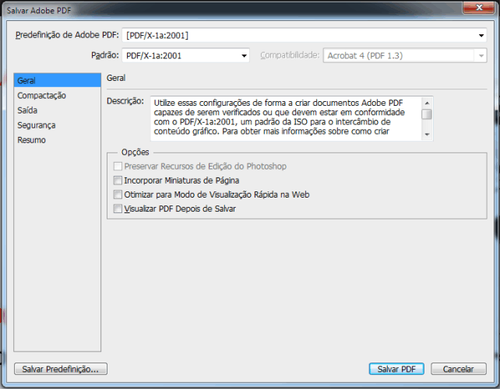Toggle Preservar Recursos de Edição do Photoshop

(x=118, y=166)
